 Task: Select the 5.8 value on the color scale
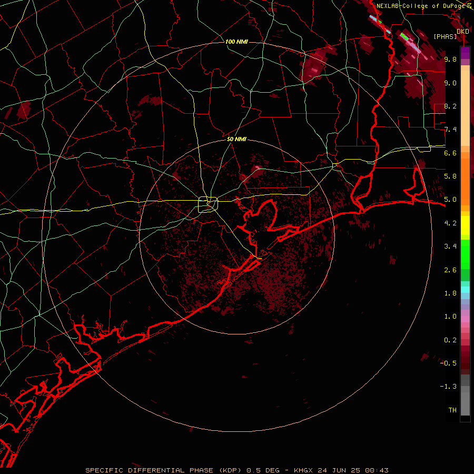[450, 176]
